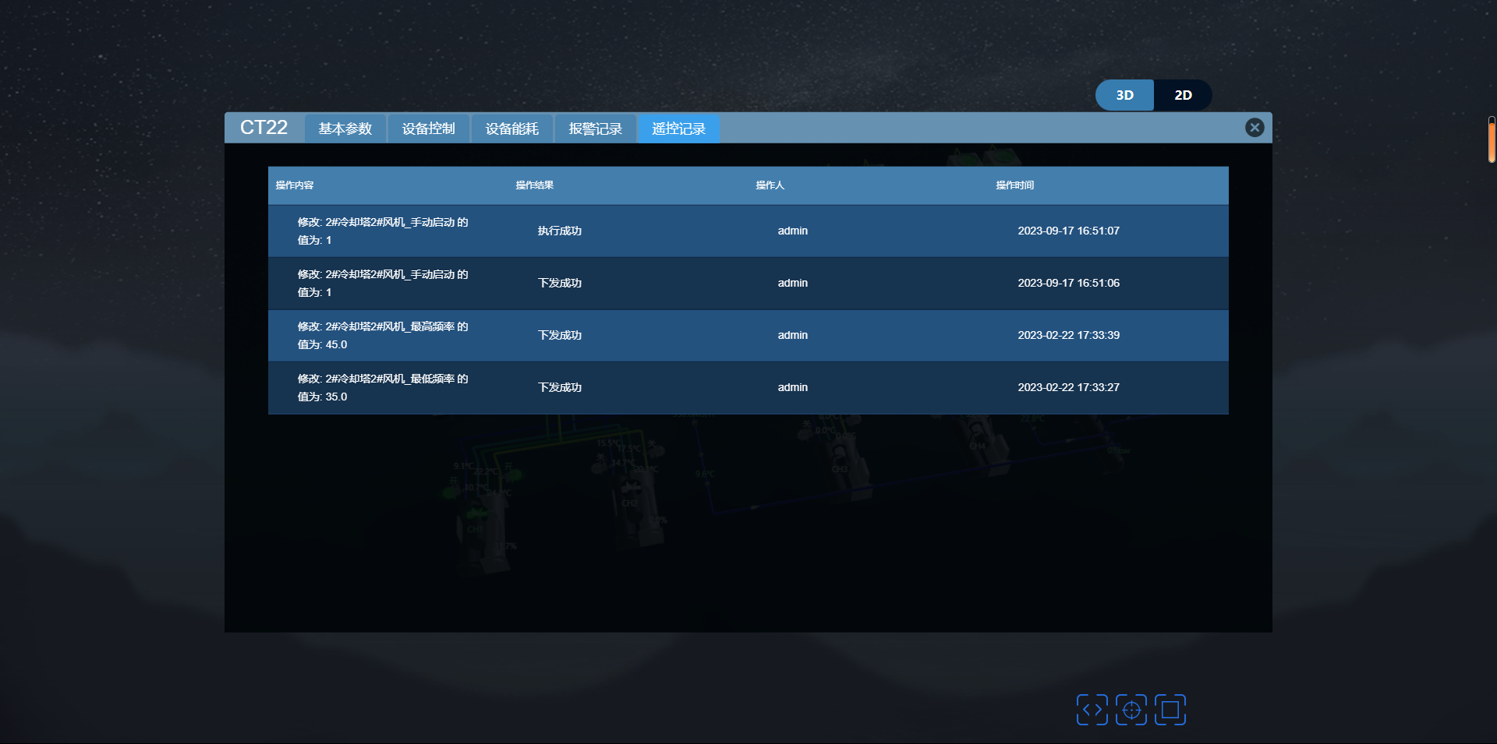Click the 操作内容 column header
The width and height of the screenshot is (1497, 744).
pyautogui.click(x=295, y=185)
